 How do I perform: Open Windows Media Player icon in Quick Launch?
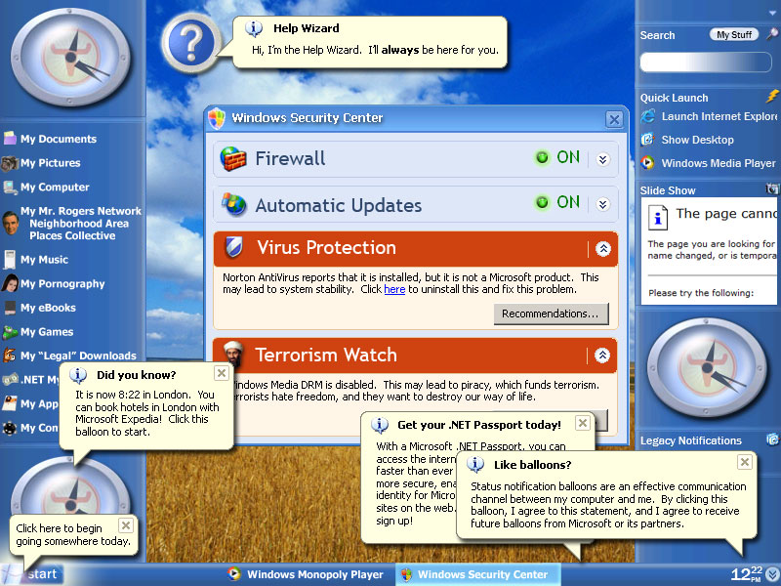[x=647, y=163]
